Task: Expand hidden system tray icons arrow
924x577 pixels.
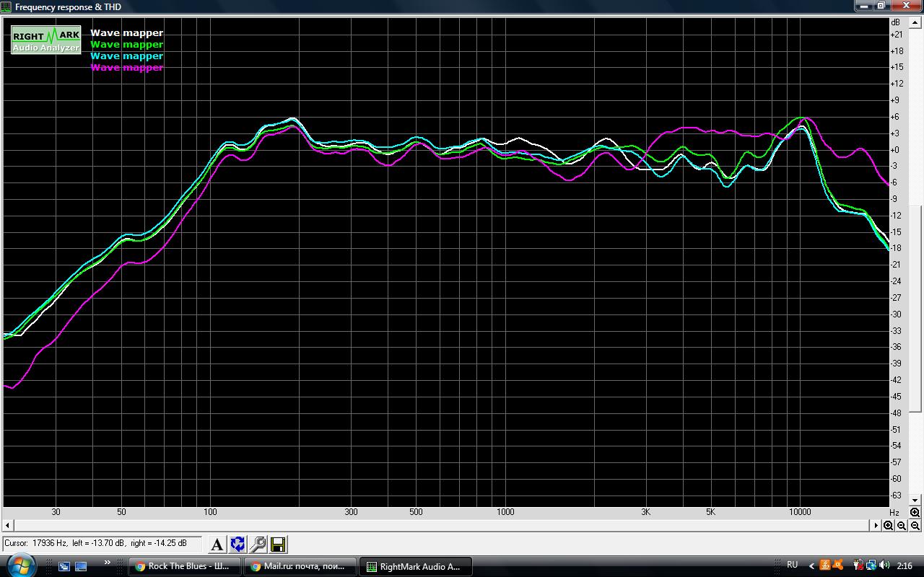Action: (x=811, y=566)
